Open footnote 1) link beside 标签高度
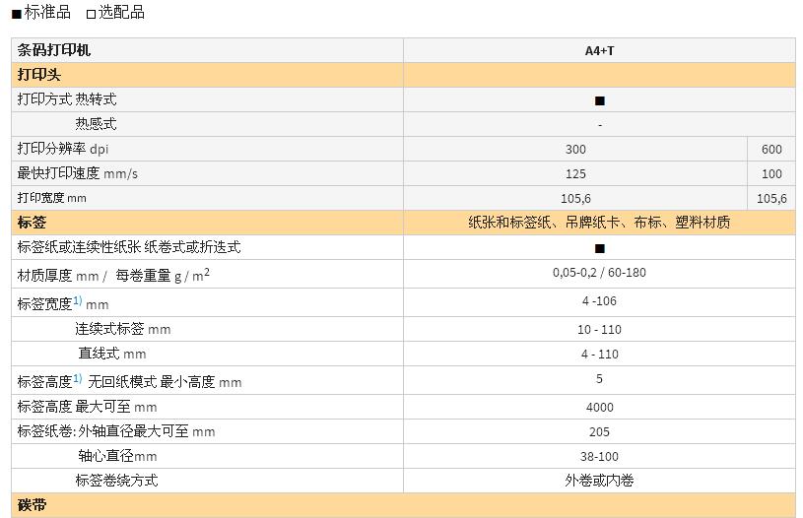 77,378
